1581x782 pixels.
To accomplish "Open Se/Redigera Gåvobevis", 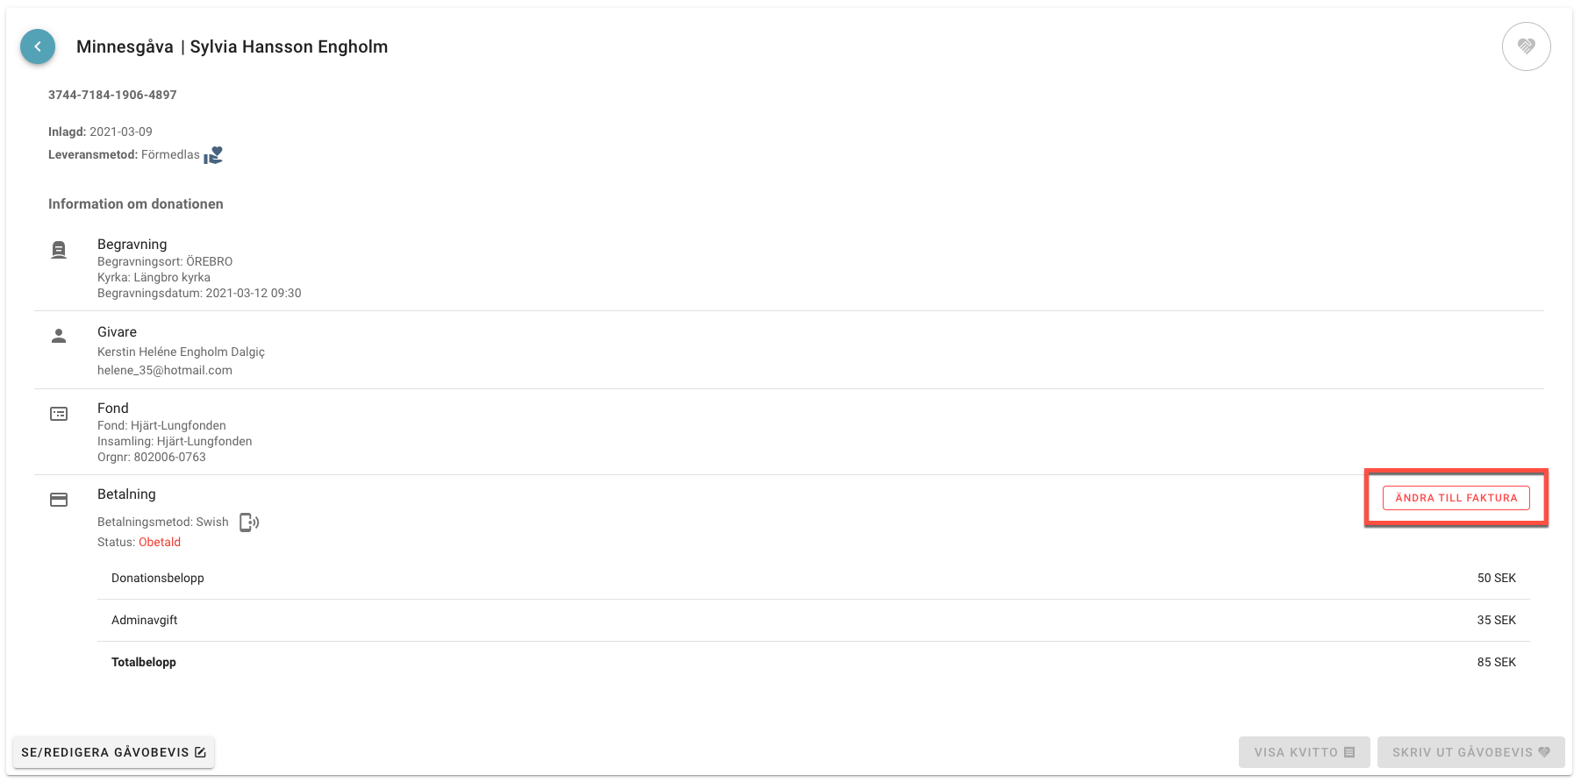I will coord(113,752).
